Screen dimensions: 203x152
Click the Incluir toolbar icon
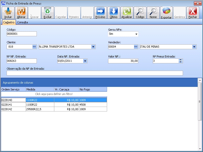[x=8, y=11]
